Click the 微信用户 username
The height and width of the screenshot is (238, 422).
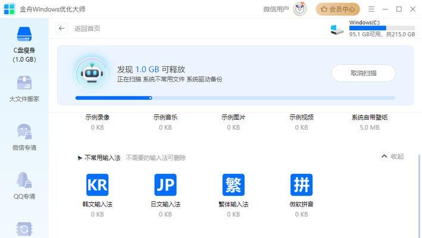[x=276, y=9]
